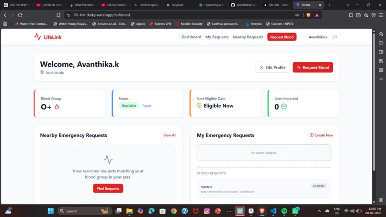Open Spotify from the taskbar
This screenshot has width=386, height=217.
[284, 211]
